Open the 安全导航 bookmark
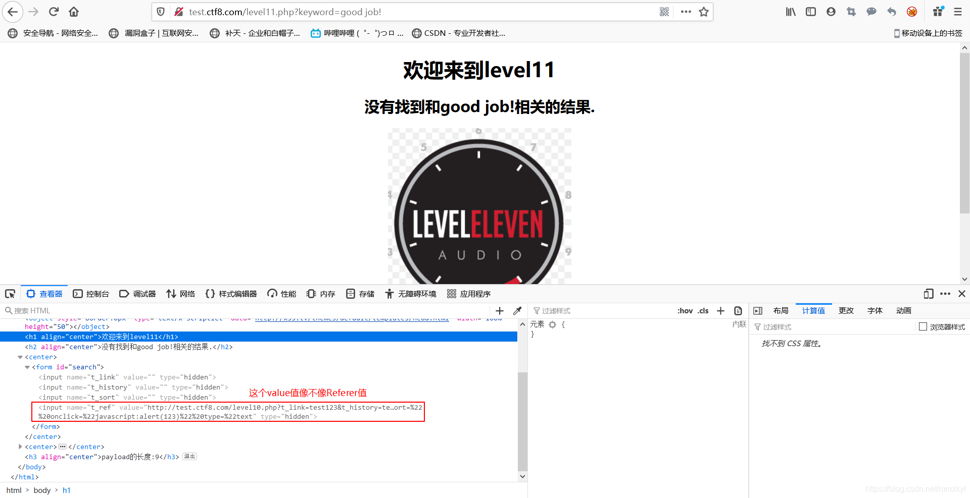 click(x=53, y=33)
